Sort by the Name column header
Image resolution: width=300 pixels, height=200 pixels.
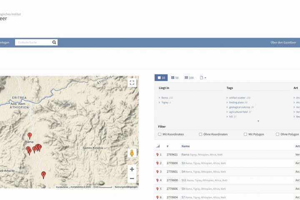(185, 146)
